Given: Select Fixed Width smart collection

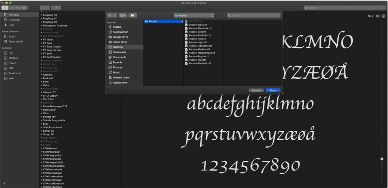Looking at the screenshot, I should 15,42.
